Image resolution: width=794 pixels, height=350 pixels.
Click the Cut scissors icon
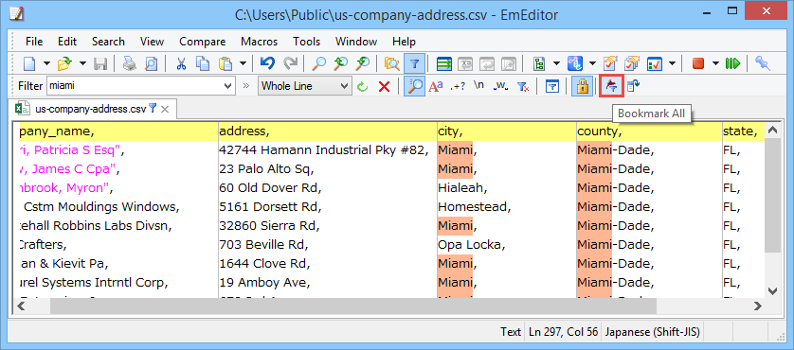[181, 63]
